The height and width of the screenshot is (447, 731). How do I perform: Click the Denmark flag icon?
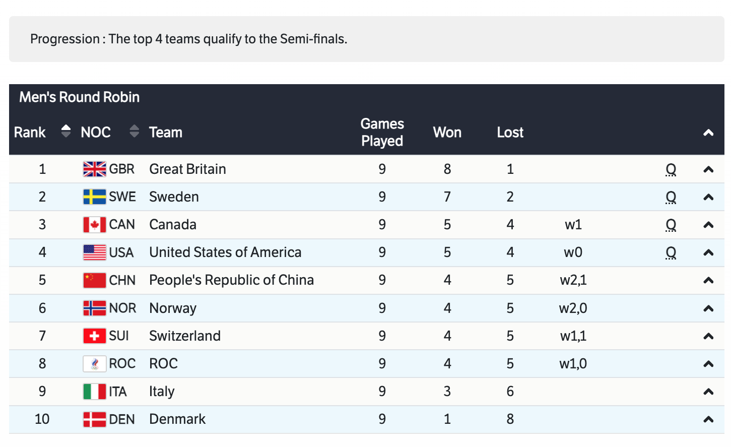pyautogui.click(x=94, y=419)
